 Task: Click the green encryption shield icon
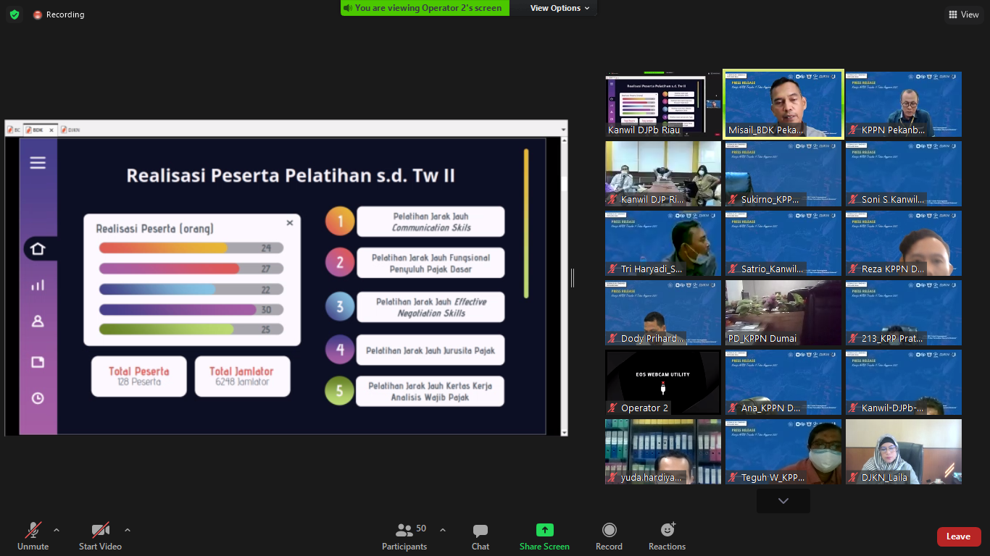(x=14, y=14)
